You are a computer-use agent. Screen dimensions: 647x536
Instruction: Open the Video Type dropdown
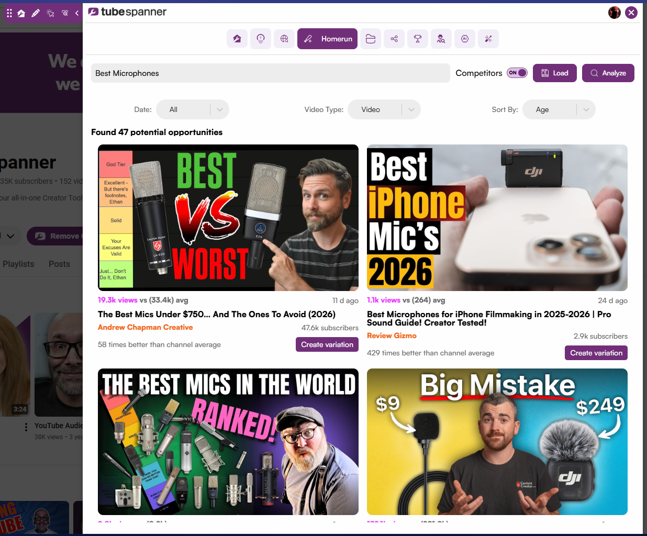[x=384, y=109]
